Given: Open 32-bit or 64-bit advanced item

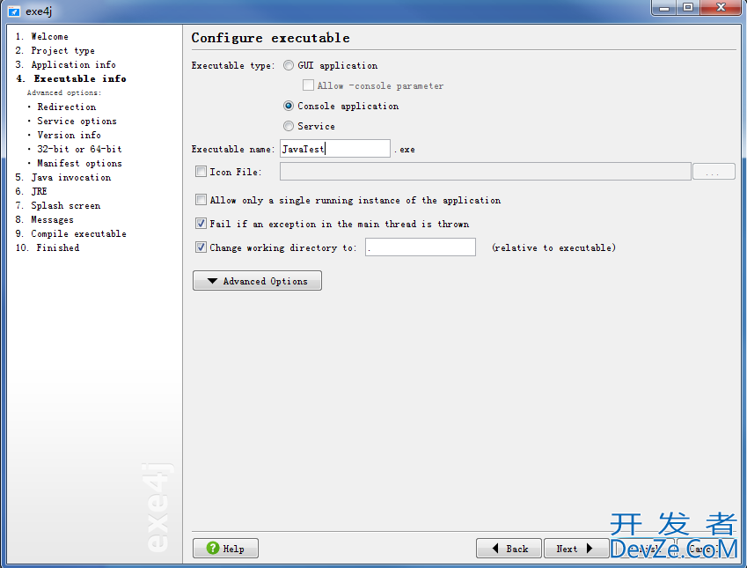Looking at the screenshot, I should pyautogui.click(x=79, y=150).
